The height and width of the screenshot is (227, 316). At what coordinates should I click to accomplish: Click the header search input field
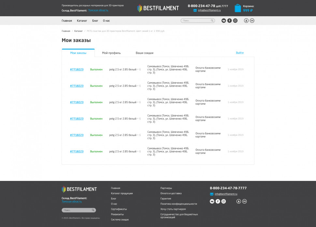(198, 20)
